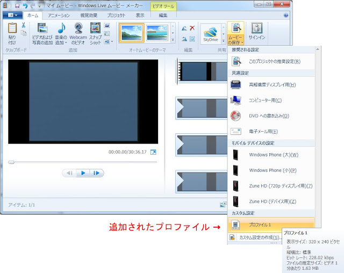Show the previous row of AutoMovie themes
344x273 pixels.
click(173, 26)
